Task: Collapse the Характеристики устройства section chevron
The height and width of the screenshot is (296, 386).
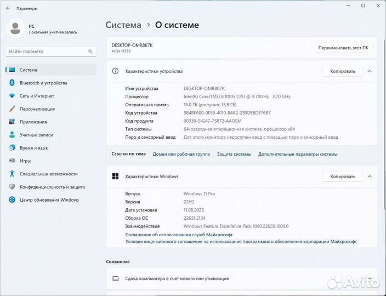Action: click(370, 71)
